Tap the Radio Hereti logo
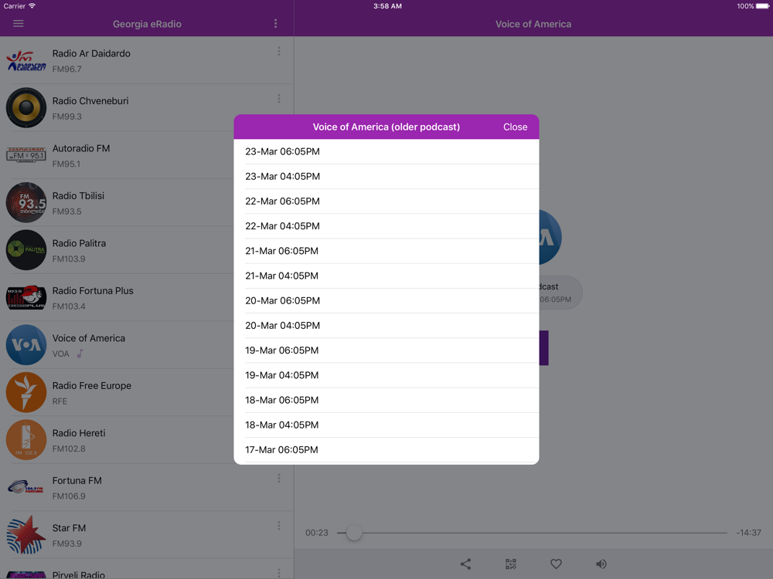The height and width of the screenshot is (579, 773). 26,440
